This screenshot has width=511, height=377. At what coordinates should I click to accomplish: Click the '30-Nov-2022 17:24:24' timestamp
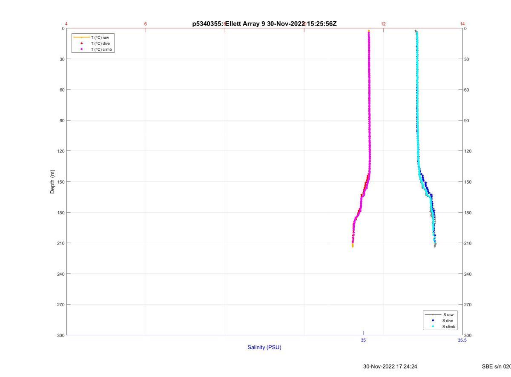[390, 366]
